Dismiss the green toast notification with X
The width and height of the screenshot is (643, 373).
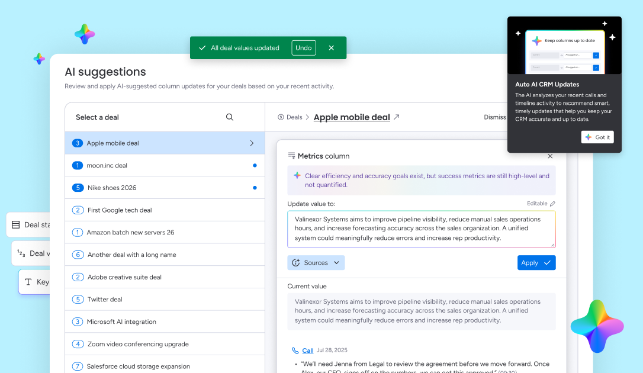tap(332, 48)
